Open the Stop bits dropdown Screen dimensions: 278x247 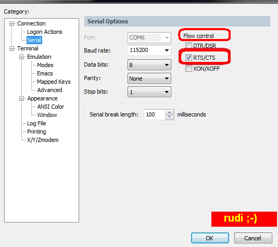point(149,92)
